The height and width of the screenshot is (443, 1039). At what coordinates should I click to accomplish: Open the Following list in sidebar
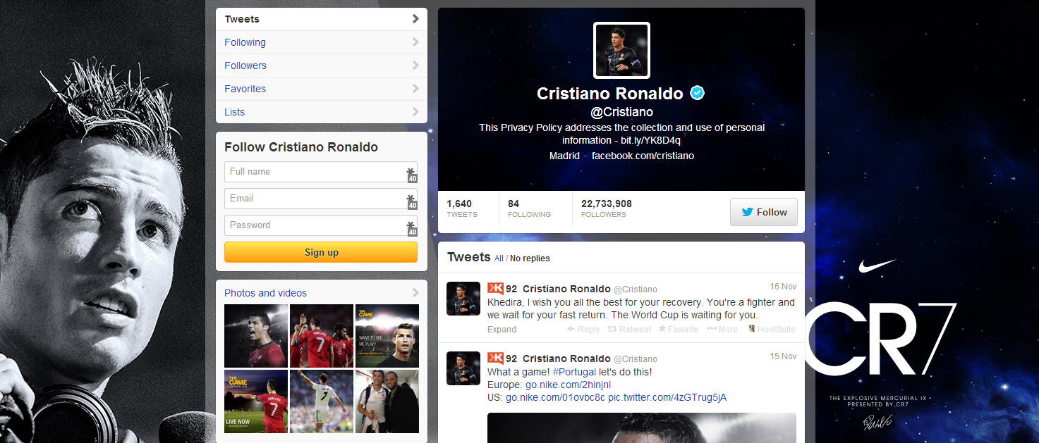[x=245, y=42]
